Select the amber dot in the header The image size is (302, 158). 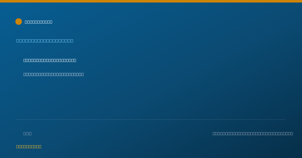point(19,22)
